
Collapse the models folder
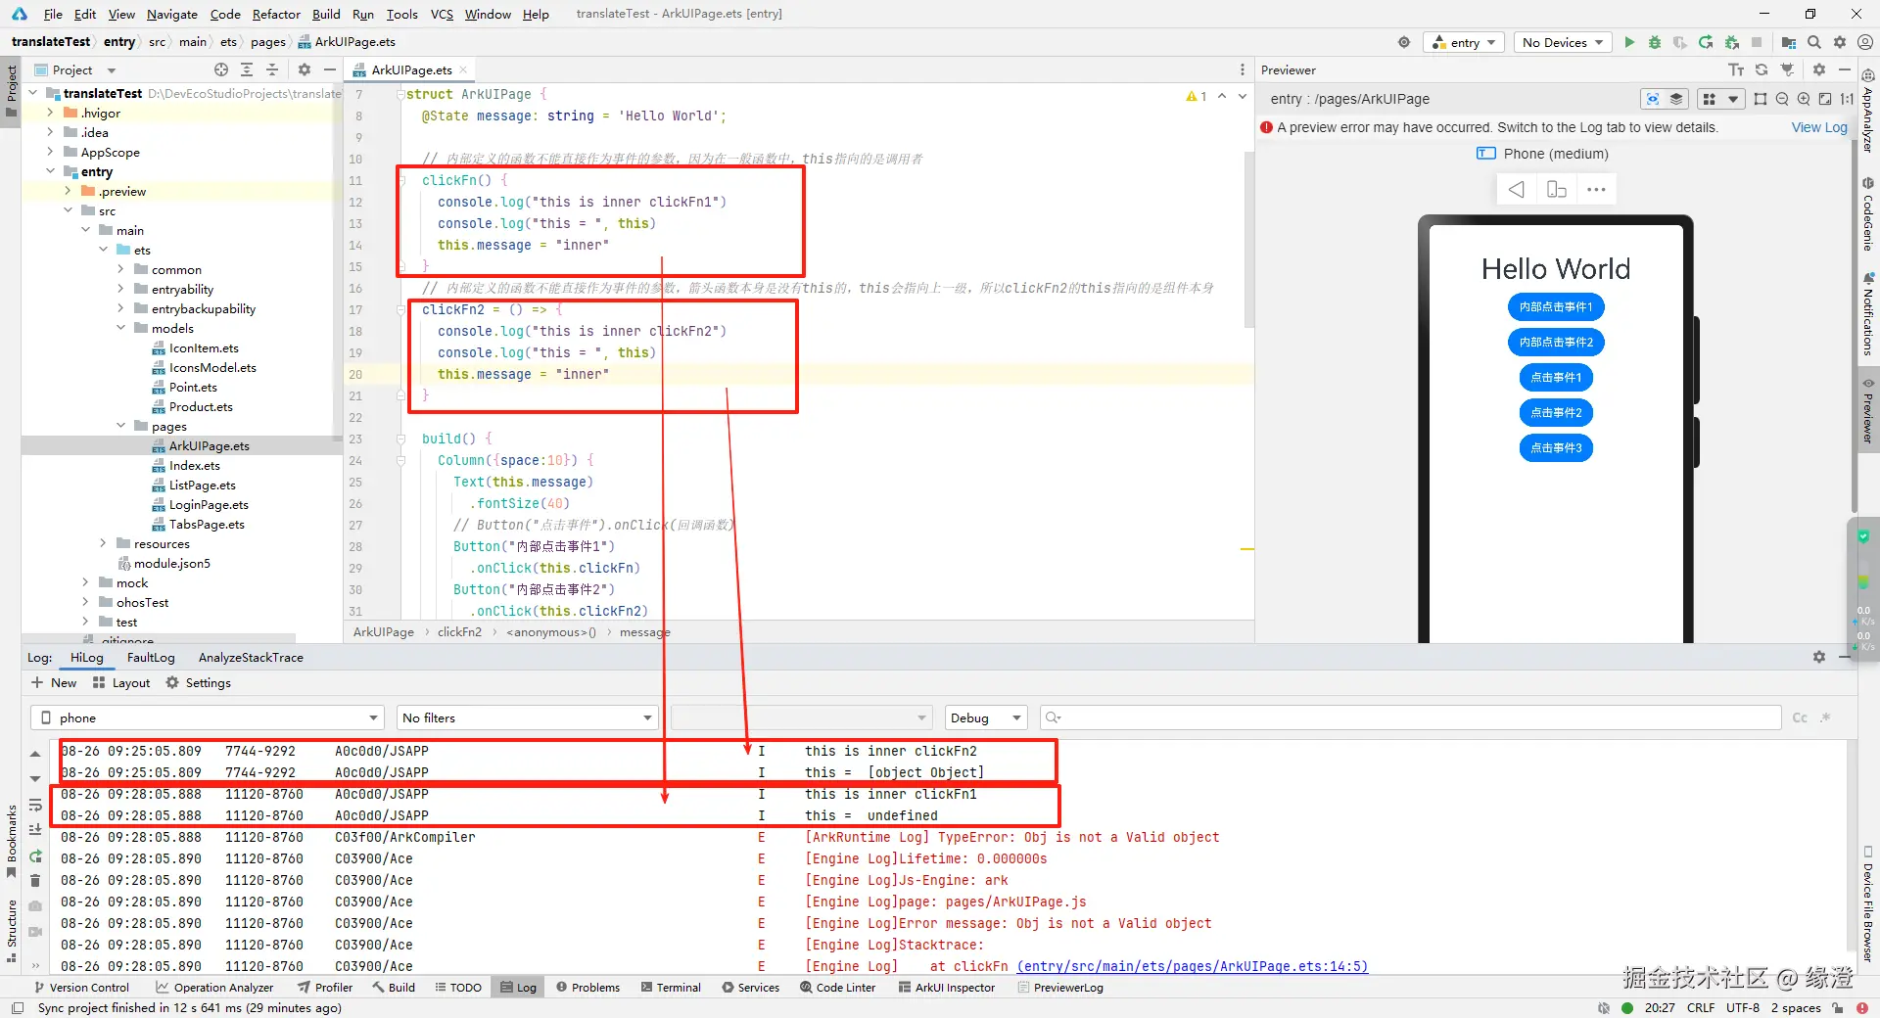121,328
